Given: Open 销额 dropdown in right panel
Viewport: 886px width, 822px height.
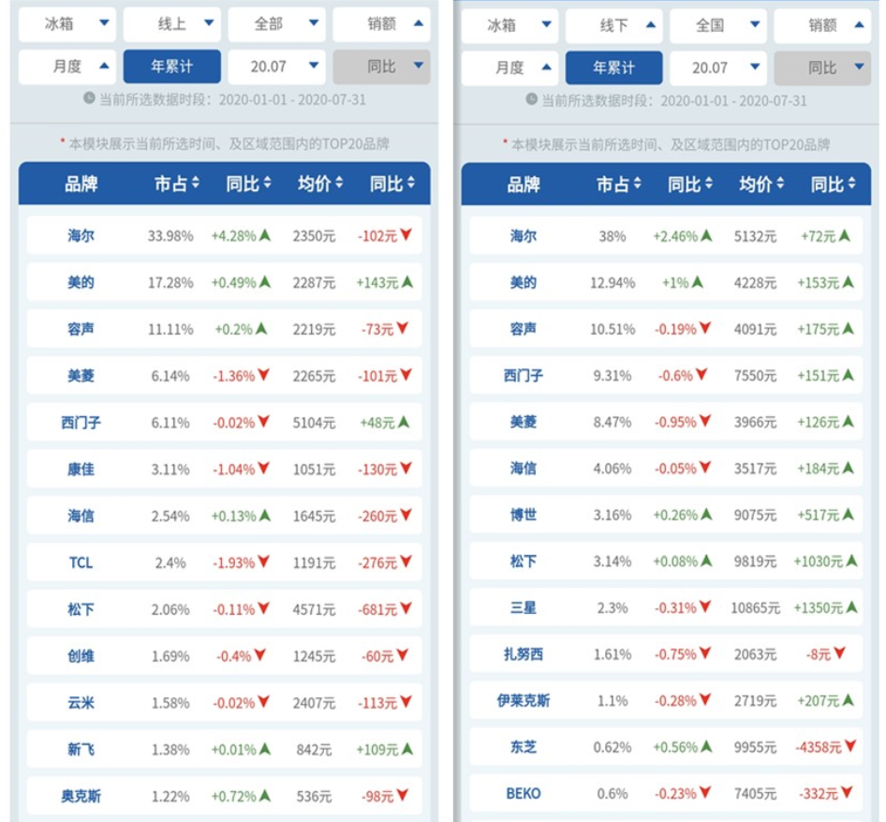Looking at the screenshot, I should [822, 25].
